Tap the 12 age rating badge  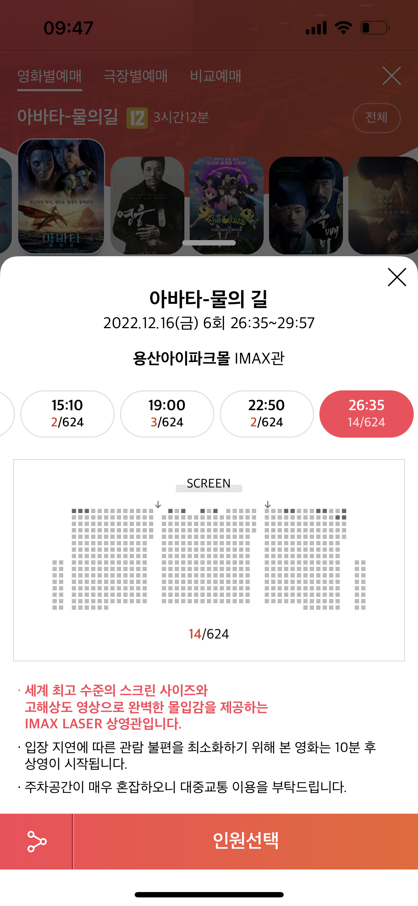(x=137, y=118)
